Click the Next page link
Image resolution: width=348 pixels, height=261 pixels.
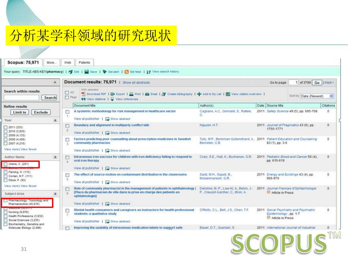[x=329, y=83]
